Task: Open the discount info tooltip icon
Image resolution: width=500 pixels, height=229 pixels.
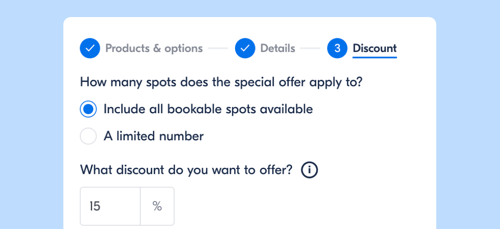Action: click(309, 170)
